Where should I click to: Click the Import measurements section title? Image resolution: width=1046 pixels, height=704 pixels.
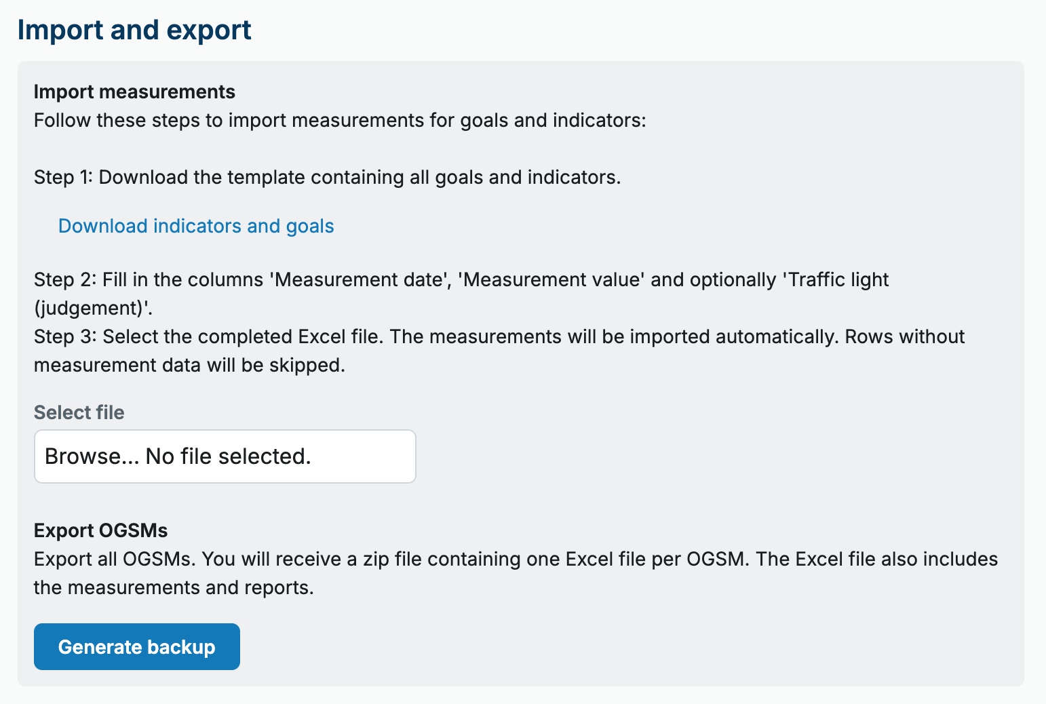134,92
